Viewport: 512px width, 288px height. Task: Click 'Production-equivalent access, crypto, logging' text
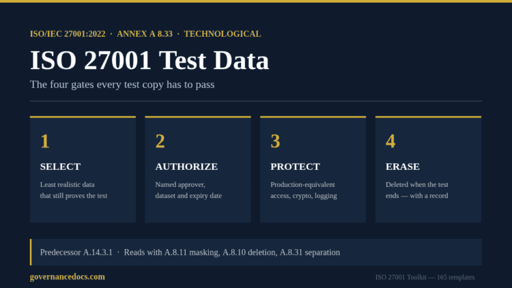point(304,190)
